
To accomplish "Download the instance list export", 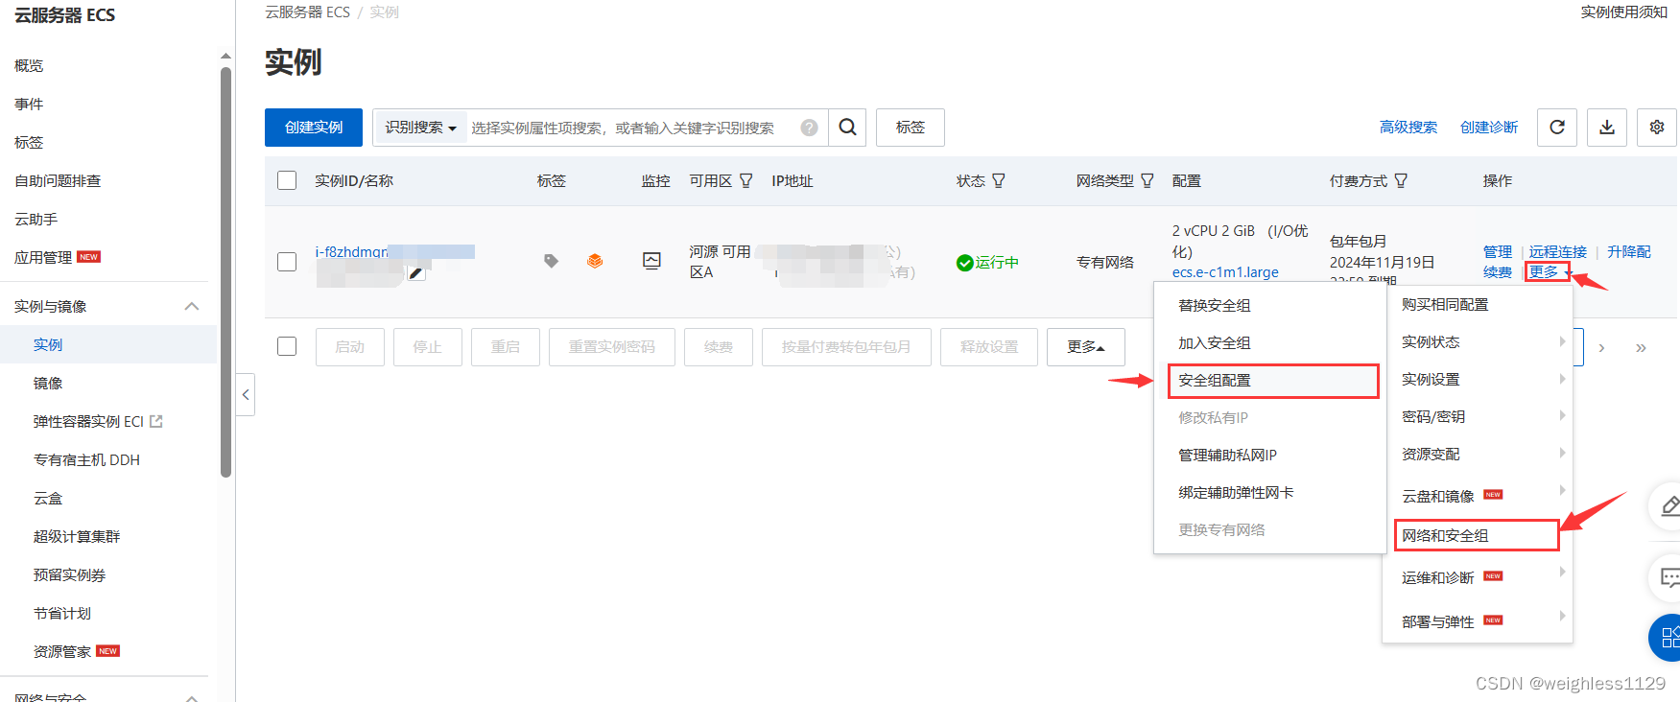I will coord(1607,128).
